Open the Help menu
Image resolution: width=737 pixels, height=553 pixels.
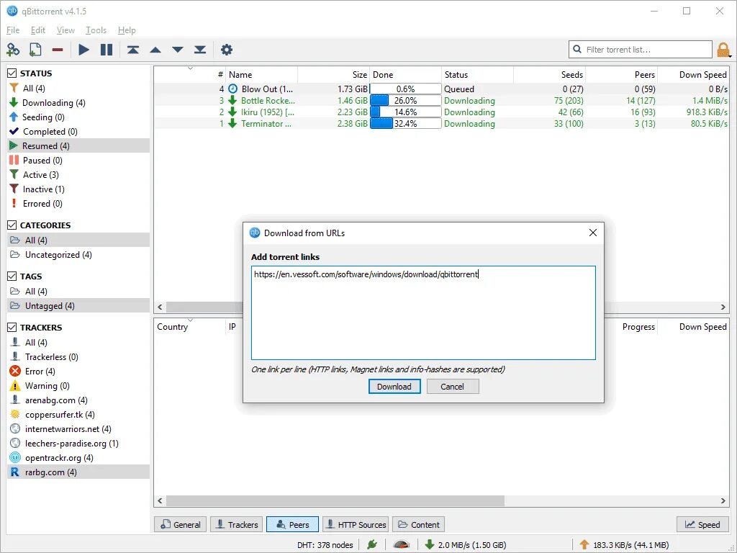127,30
